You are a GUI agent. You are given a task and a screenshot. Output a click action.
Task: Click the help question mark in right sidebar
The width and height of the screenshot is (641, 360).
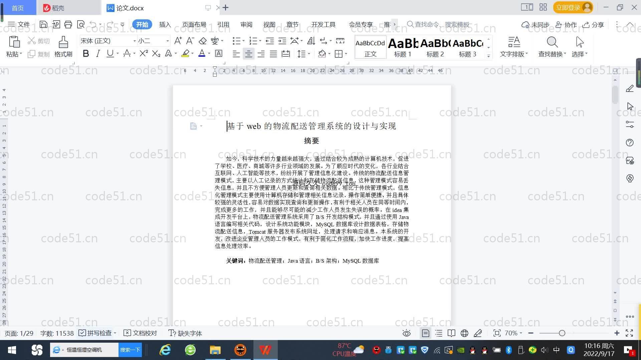pyautogui.click(x=630, y=143)
